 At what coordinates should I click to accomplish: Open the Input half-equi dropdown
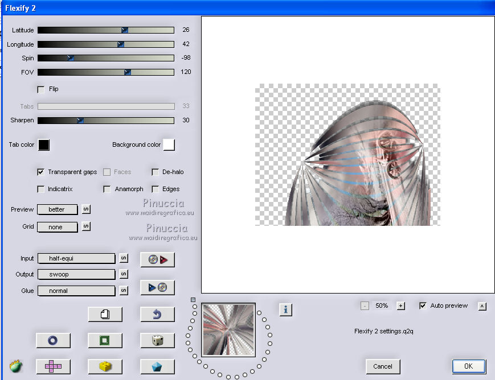pos(76,258)
